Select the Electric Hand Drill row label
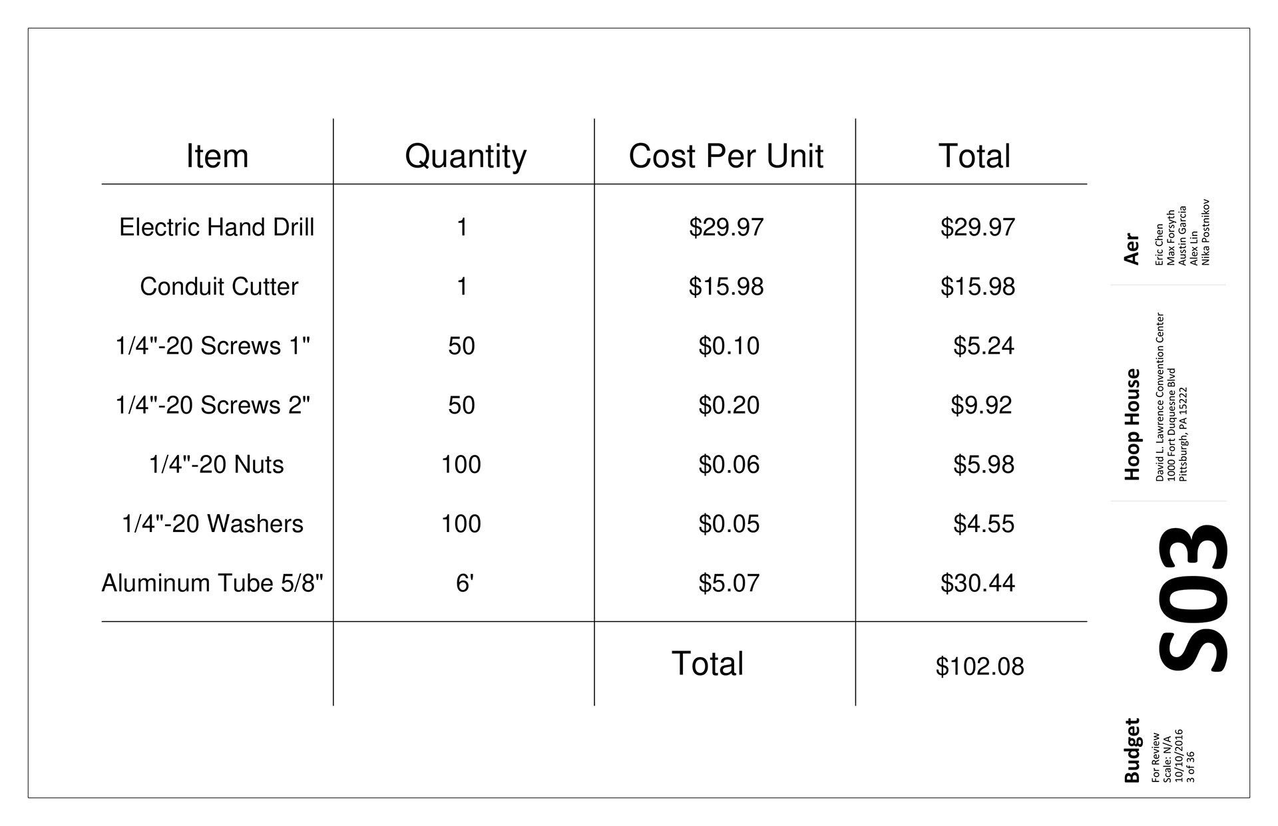Screen dimensions: 1278x826 coord(216,227)
